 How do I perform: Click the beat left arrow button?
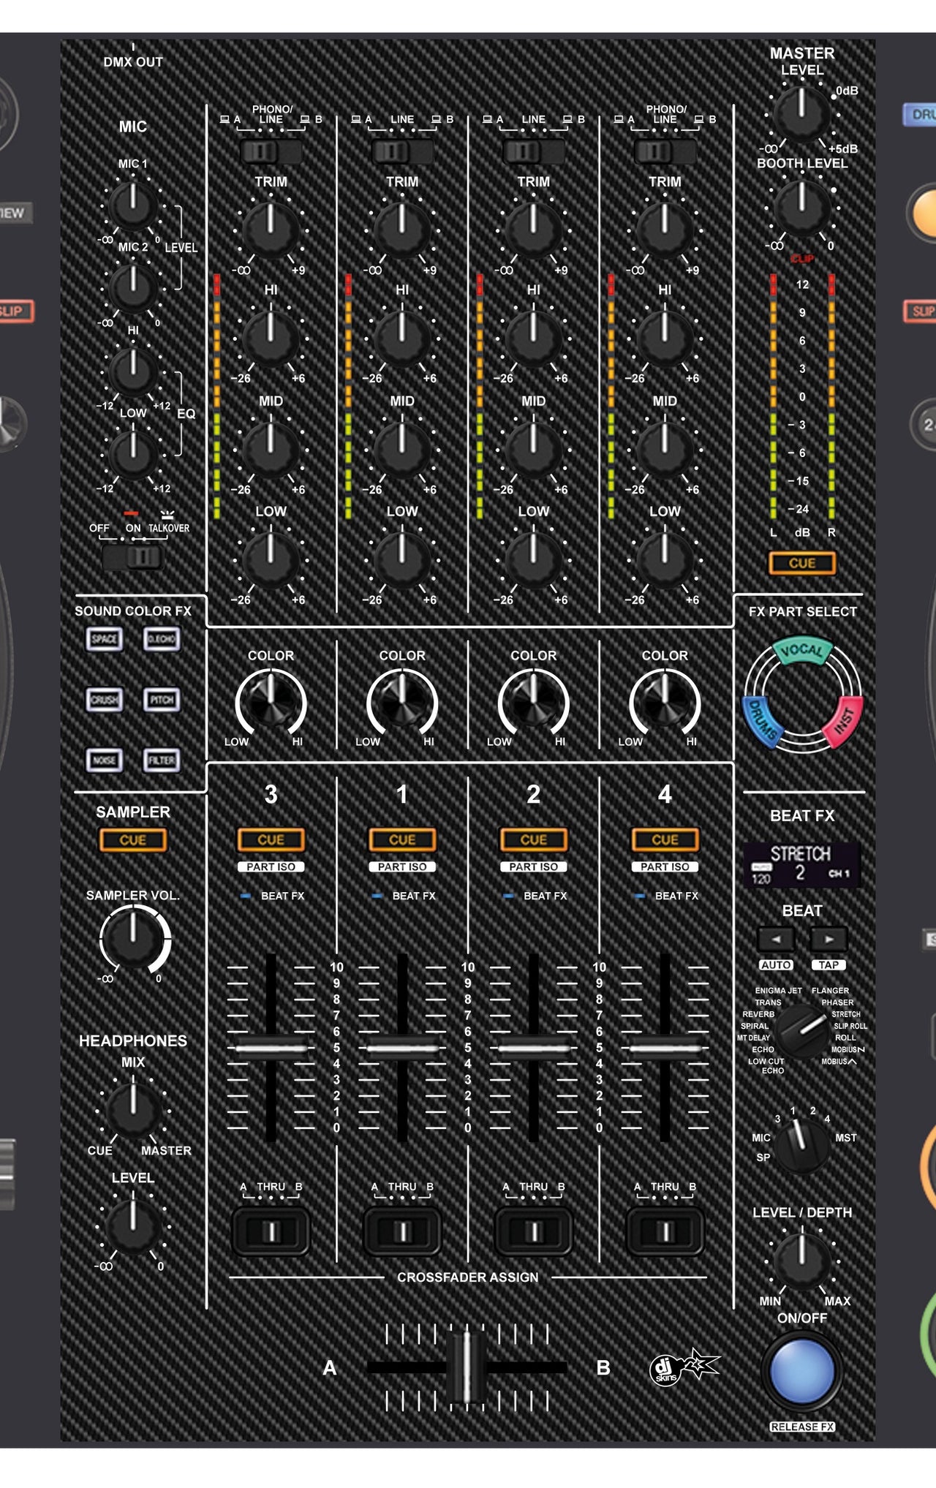pos(776,939)
